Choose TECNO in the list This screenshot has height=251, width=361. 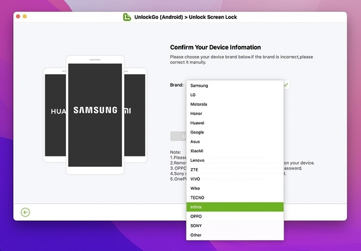click(x=235, y=198)
